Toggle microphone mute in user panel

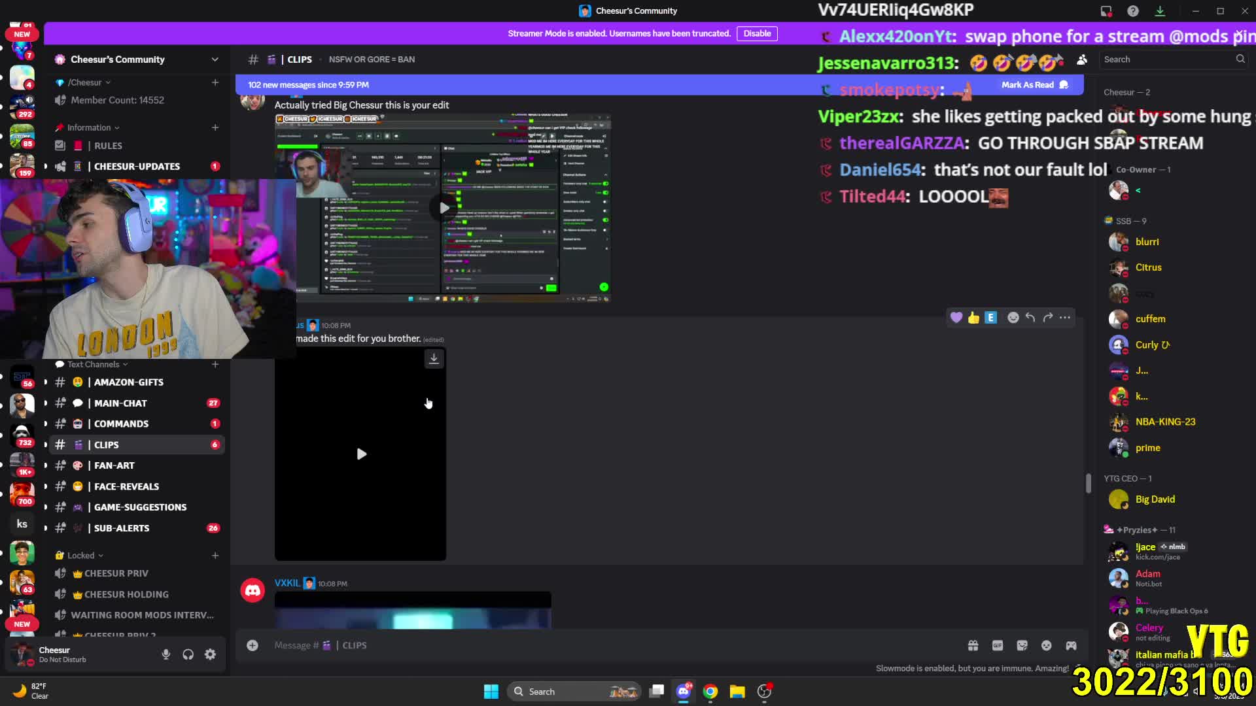pos(166,654)
